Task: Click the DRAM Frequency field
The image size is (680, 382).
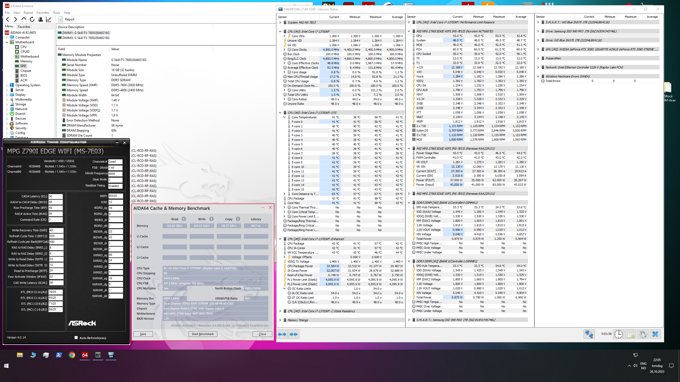Action: tap(115, 174)
